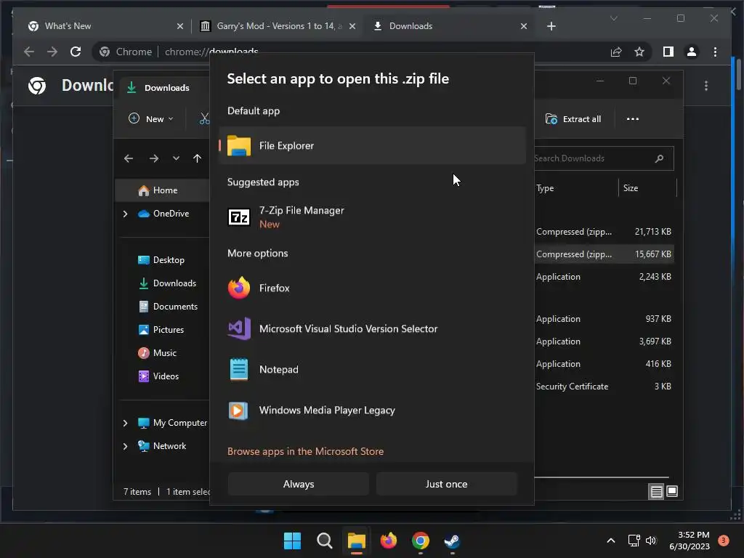Viewport: 744px width, 558px height.
Task: Click the Just once button
Action: coord(446,484)
